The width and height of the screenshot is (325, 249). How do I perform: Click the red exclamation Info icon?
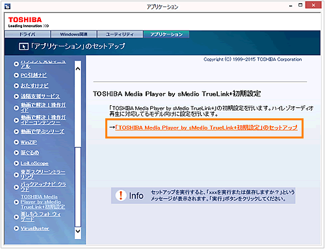tap(121, 195)
